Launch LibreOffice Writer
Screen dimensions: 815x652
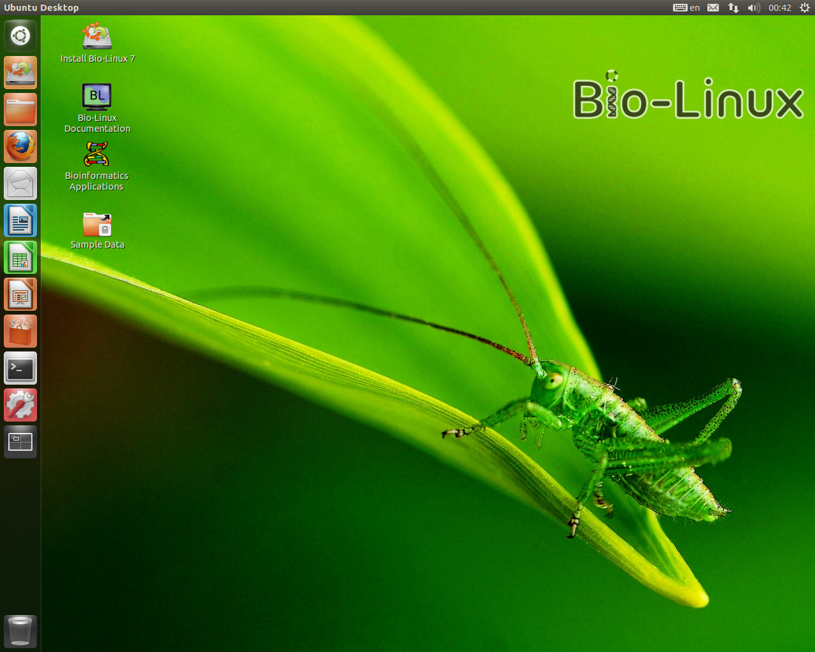20,220
